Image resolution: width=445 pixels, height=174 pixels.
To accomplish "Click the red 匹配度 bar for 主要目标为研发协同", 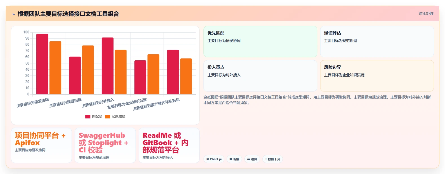I will (x=42, y=64).
